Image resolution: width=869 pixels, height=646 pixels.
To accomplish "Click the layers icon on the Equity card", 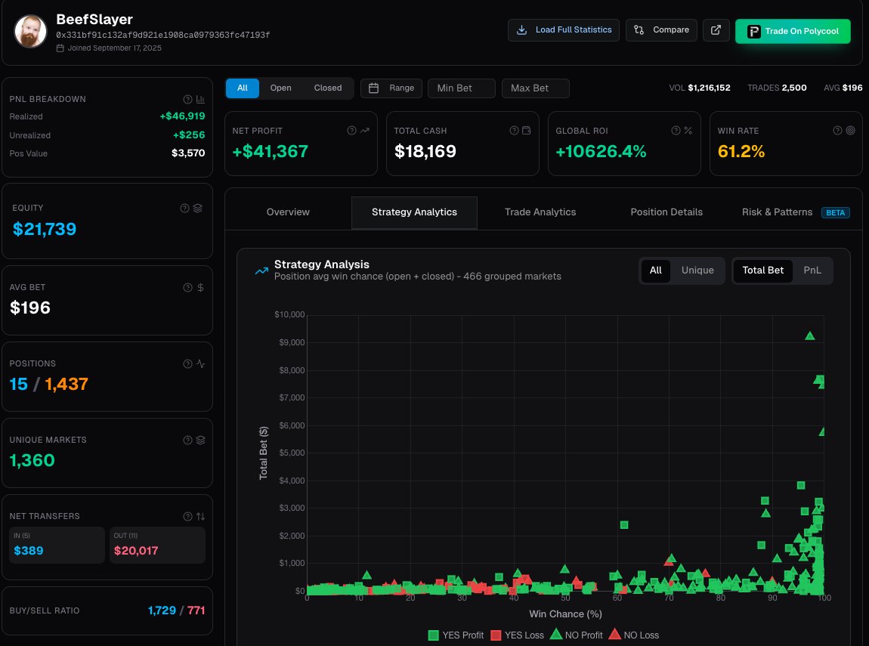I will (199, 208).
